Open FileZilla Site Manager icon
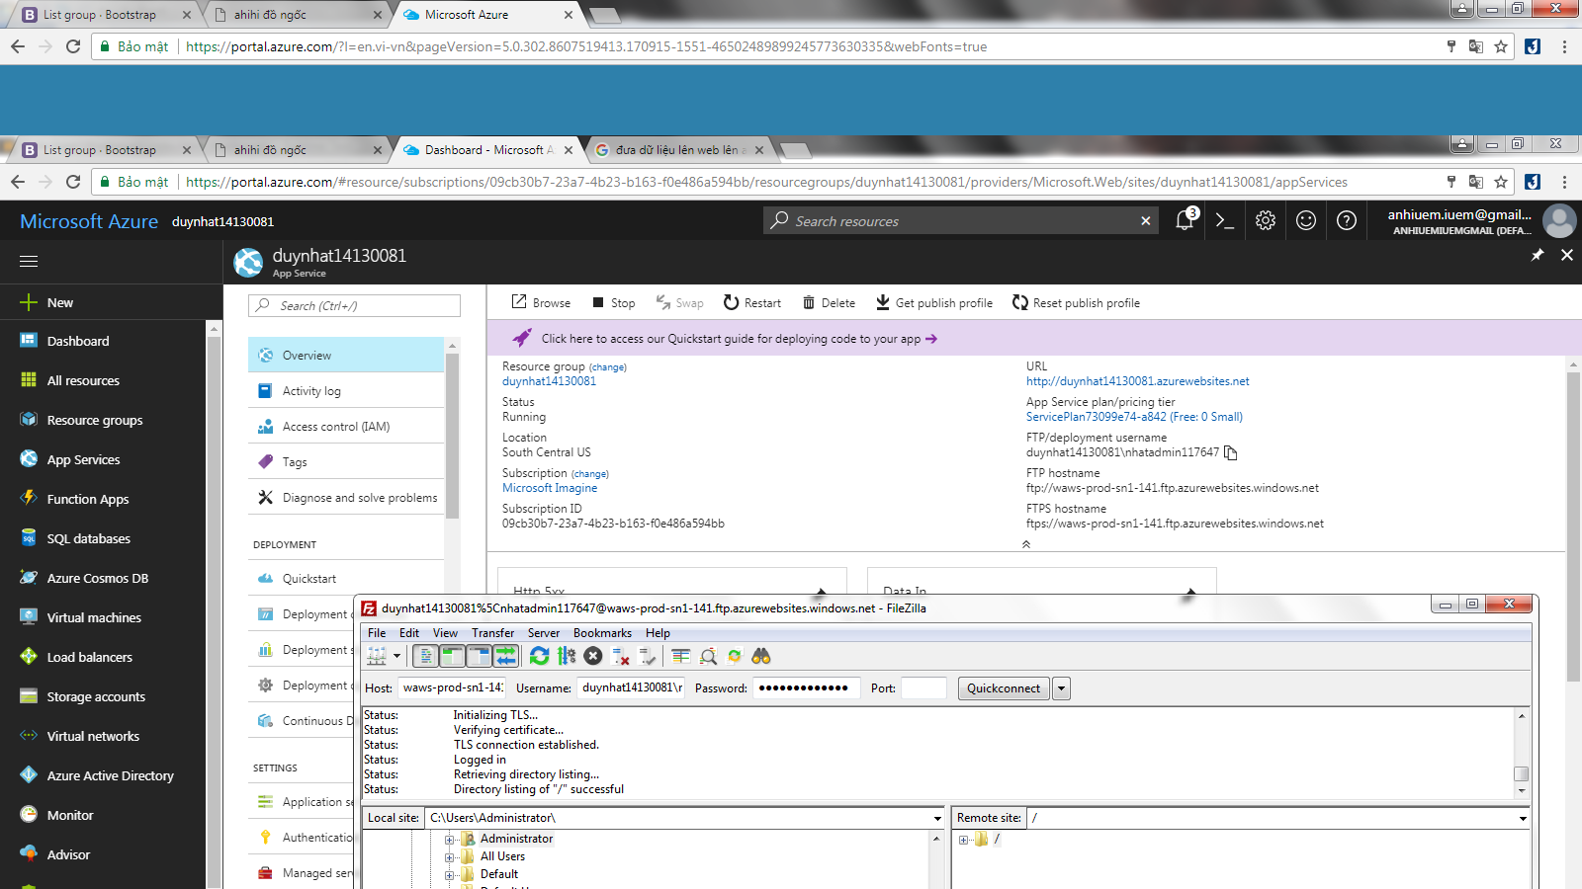 click(x=377, y=656)
